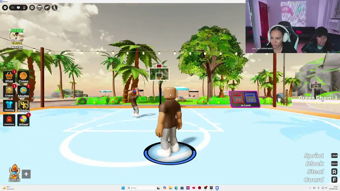Open the Boosts mascot icon
The height and width of the screenshot is (191, 340).
(x=15, y=173)
